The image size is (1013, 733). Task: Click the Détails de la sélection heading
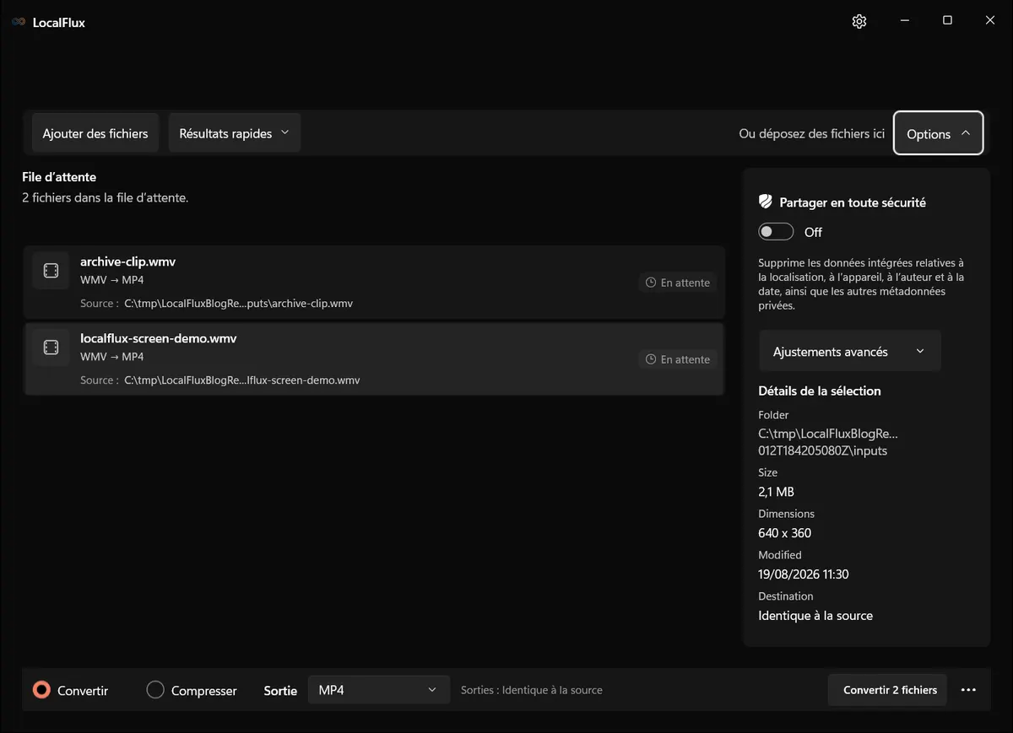820,391
